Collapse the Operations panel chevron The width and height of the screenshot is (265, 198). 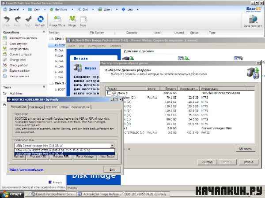(x=44, y=32)
